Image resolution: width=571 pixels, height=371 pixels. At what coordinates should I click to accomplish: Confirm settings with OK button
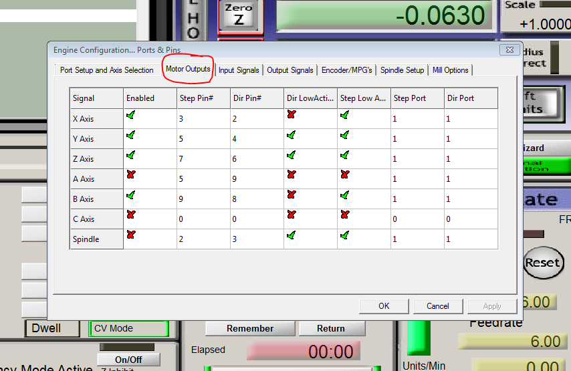[384, 306]
